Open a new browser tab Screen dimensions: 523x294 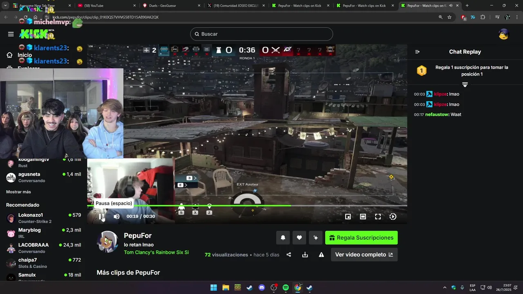[467, 6]
